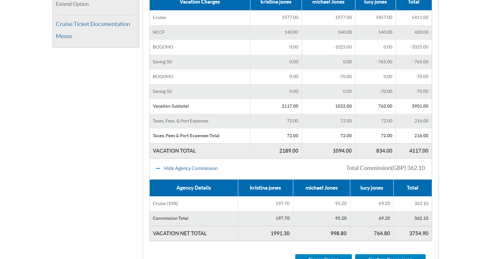Click Taxes, Fees & Port Expenses Total label

pos(186,136)
